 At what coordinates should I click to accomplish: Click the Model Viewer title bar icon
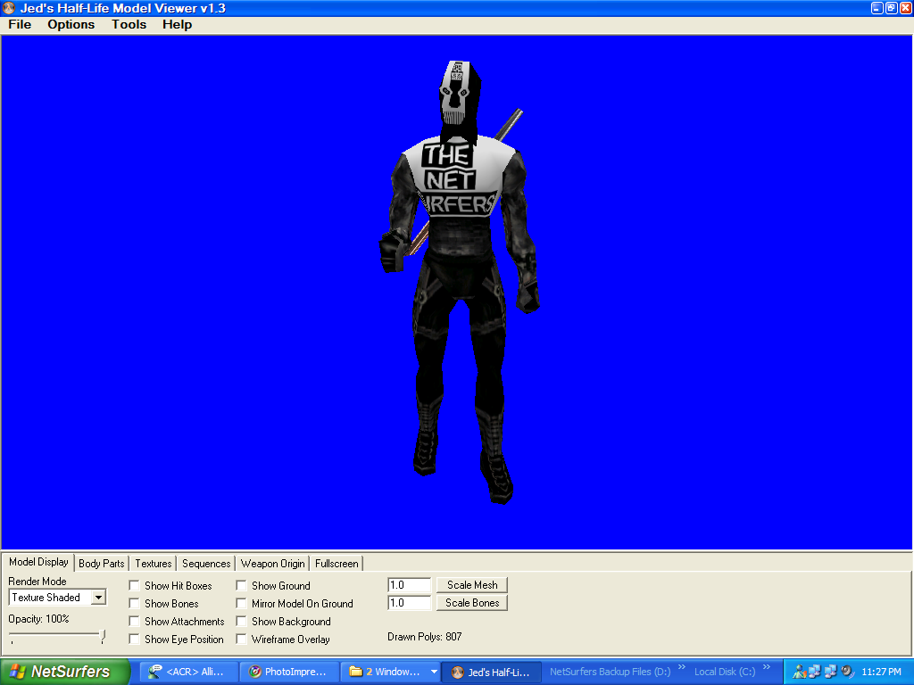9,8
